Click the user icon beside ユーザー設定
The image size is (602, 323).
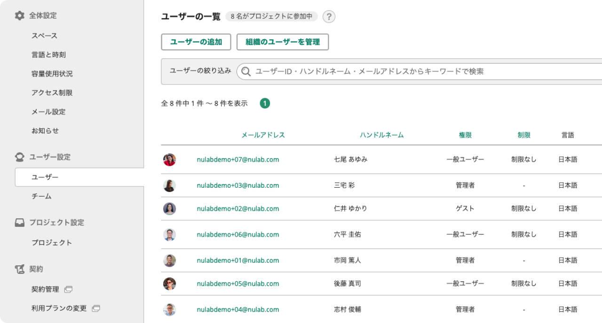click(x=19, y=157)
